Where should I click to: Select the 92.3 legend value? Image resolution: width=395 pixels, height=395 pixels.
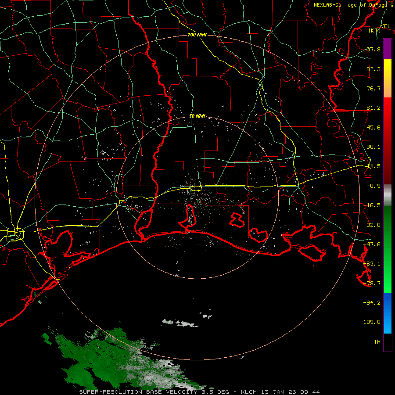tap(373, 69)
